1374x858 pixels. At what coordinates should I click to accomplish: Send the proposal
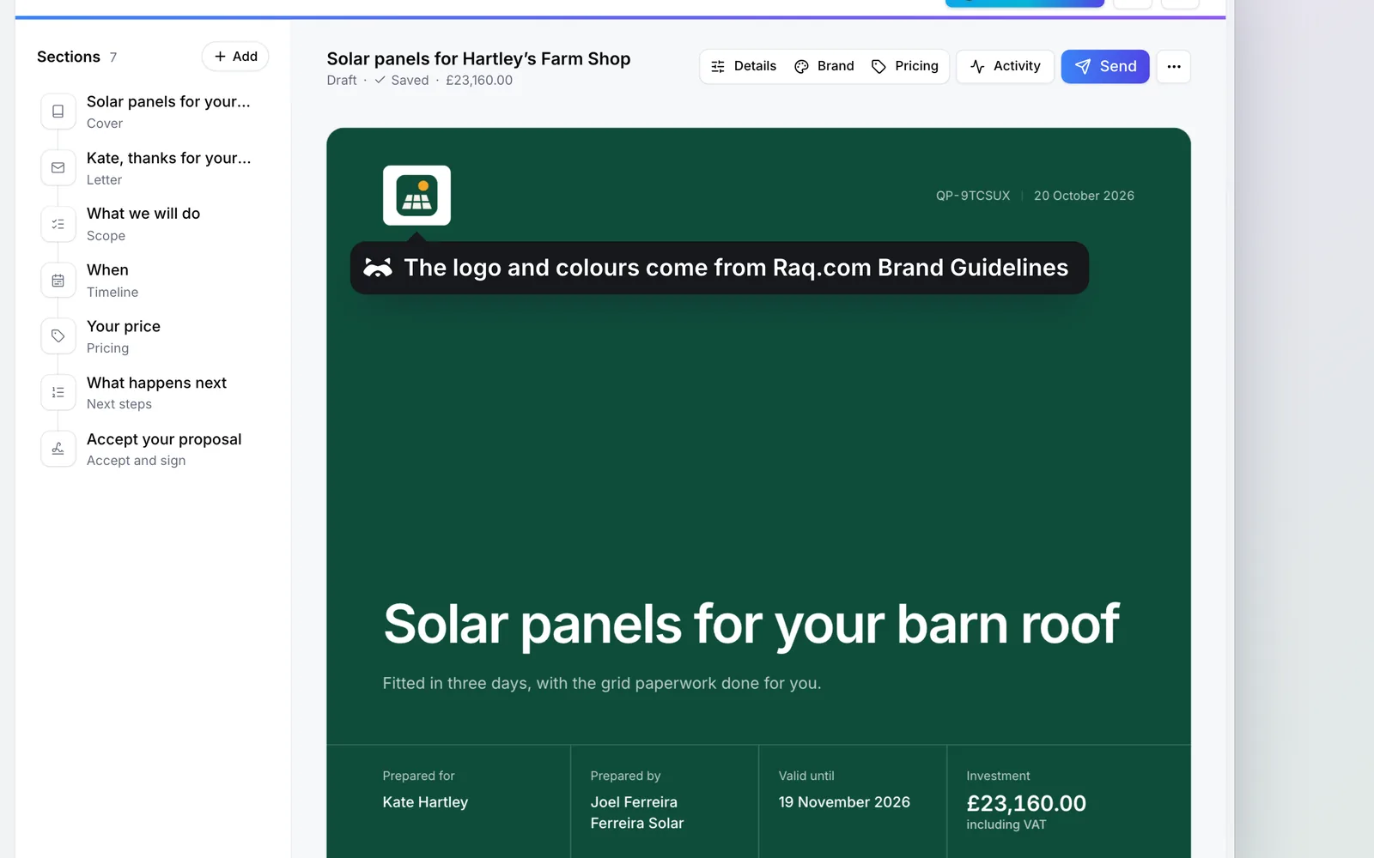[1105, 66]
